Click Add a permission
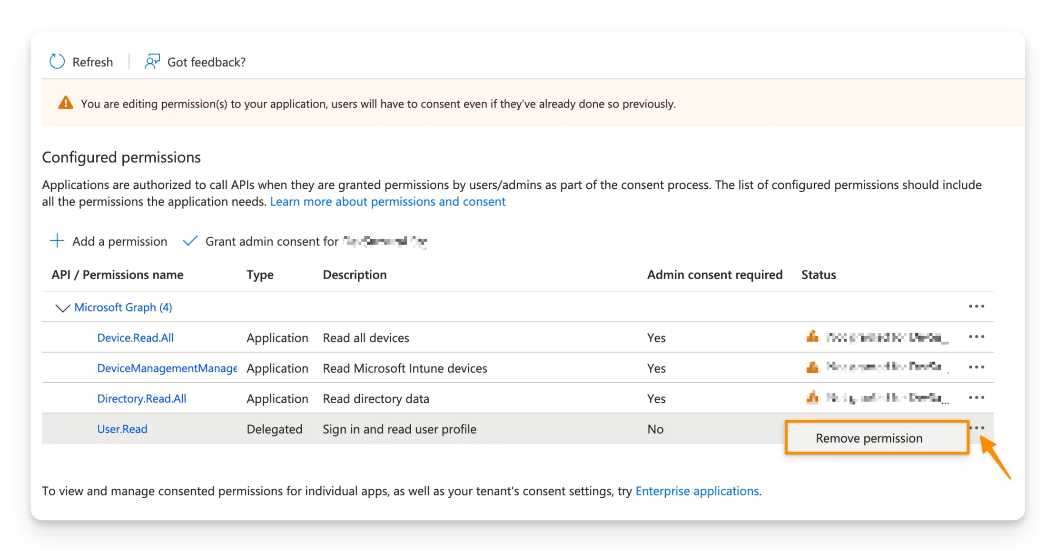The image size is (1056, 551). pos(120,241)
